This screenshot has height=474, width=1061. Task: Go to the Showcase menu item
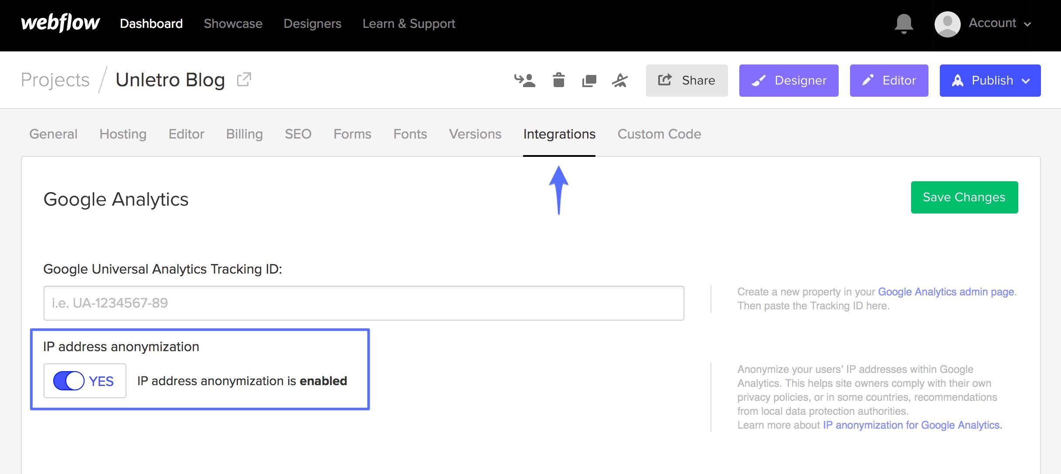click(233, 24)
